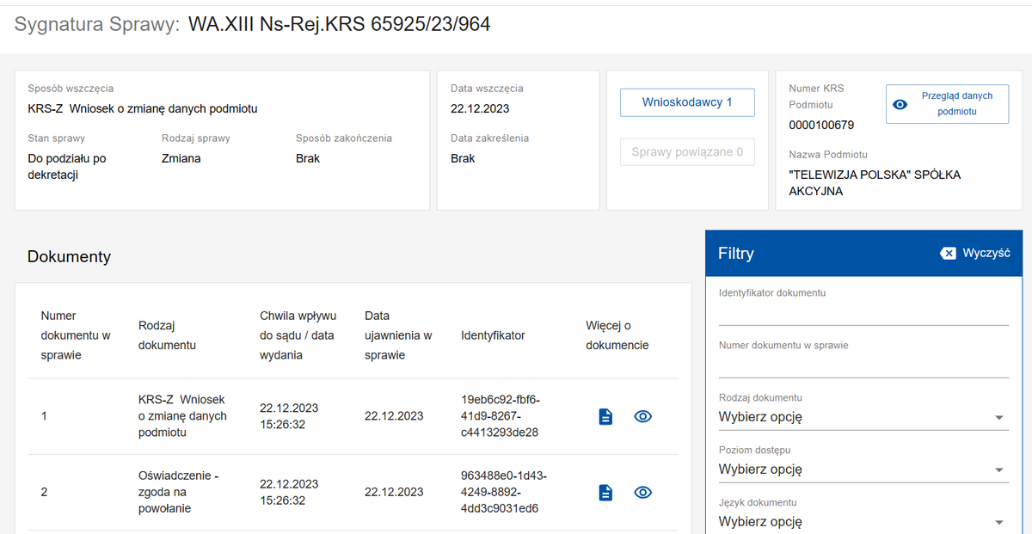Open document file icon for row 1
The height and width of the screenshot is (534, 1032).
click(606, 416)
